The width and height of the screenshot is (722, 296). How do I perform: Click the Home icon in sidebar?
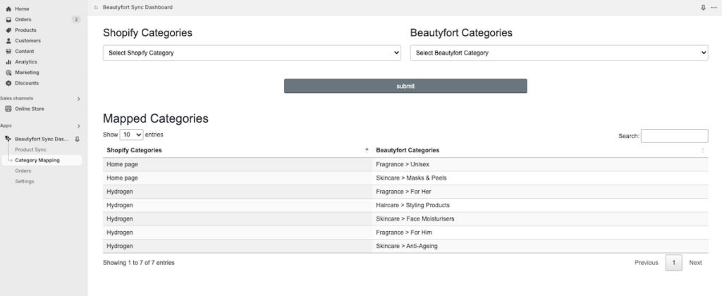tap(8, 8)
